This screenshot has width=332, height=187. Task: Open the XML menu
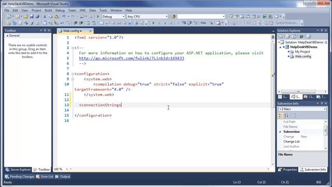82,10
